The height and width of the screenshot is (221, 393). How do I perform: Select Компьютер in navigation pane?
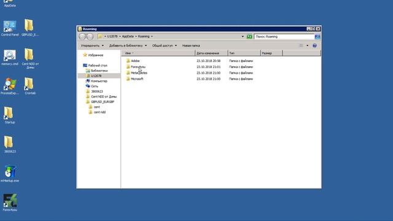coord(96,81)
